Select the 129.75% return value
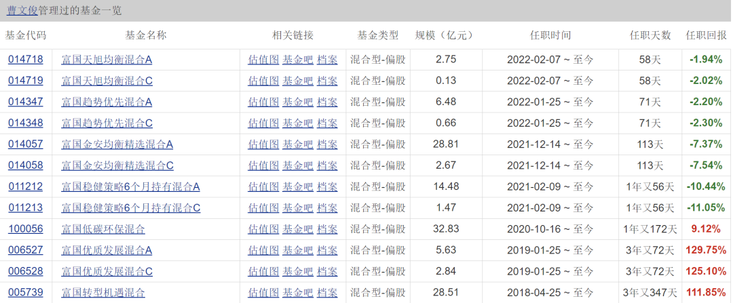The width and height of the screenshot is (733, 303). pos(706,250)
